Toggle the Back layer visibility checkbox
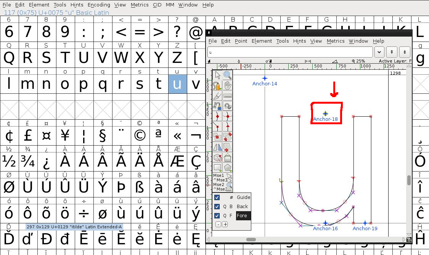The height and width of the screenshot is (255, 429). tap(217, 207)
